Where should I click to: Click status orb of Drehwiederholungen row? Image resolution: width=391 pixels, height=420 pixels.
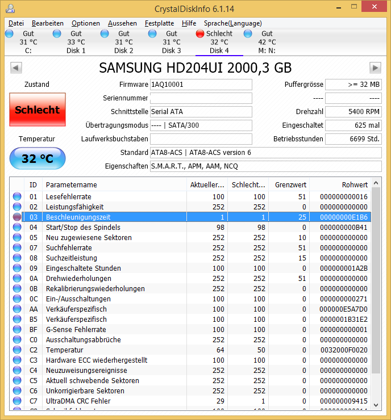click(17, 278)
